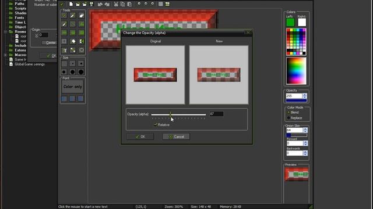Toggle the grid using the grid icon

[x=161, y=4]
